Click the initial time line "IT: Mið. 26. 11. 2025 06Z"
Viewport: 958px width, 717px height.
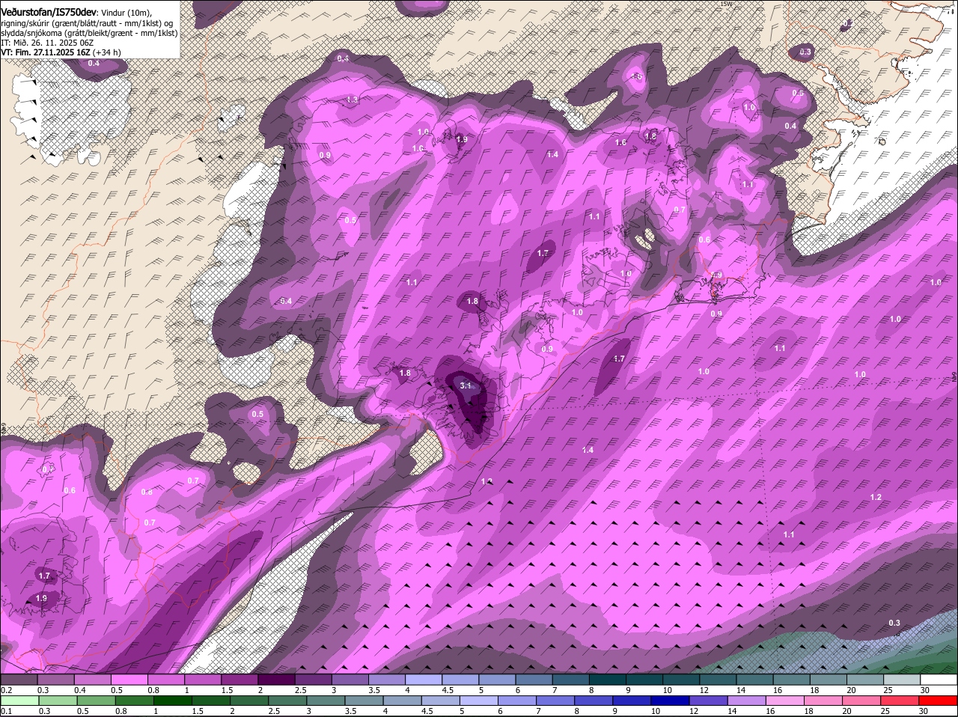(x=47, y=43)
